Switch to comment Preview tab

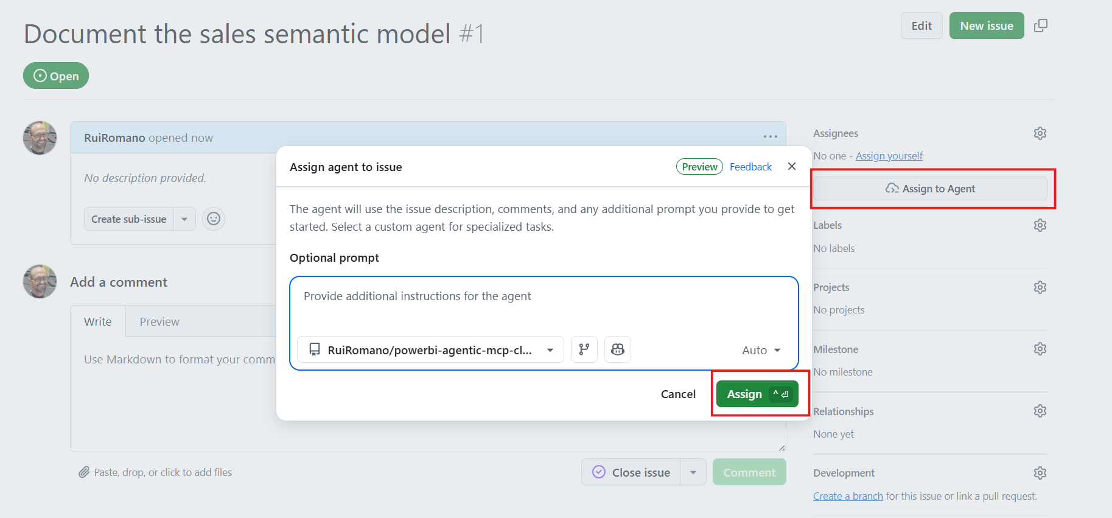(159, 321)
